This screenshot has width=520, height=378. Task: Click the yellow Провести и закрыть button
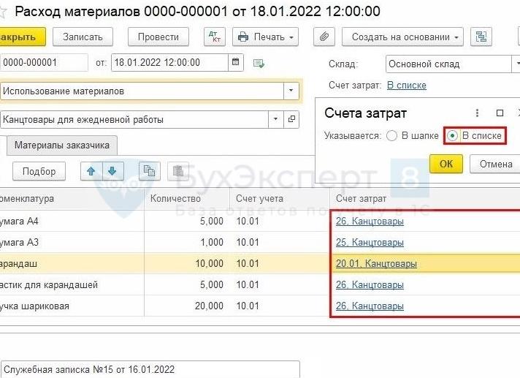point(22,37)
